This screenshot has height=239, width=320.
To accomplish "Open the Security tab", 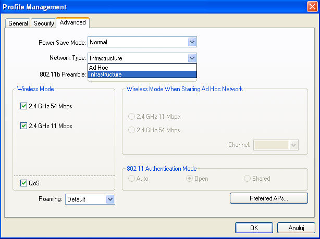I will [44, 23].
